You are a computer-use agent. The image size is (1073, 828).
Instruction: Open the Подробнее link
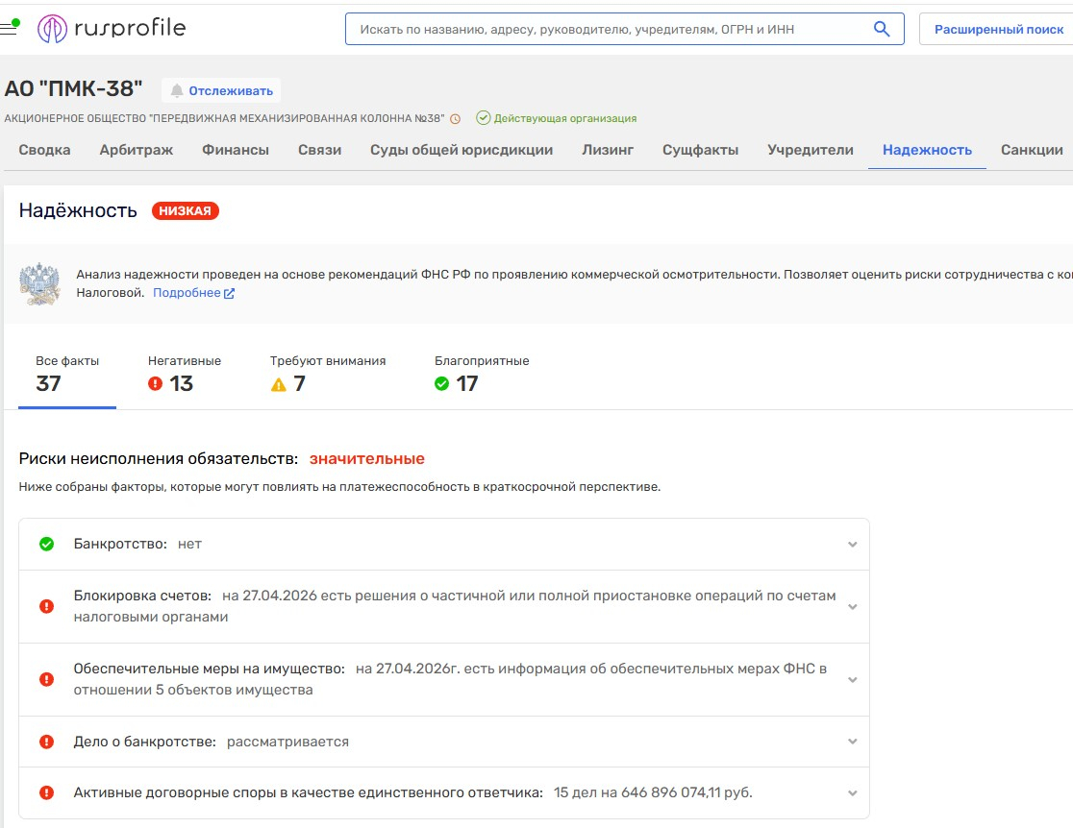point(193,293)
